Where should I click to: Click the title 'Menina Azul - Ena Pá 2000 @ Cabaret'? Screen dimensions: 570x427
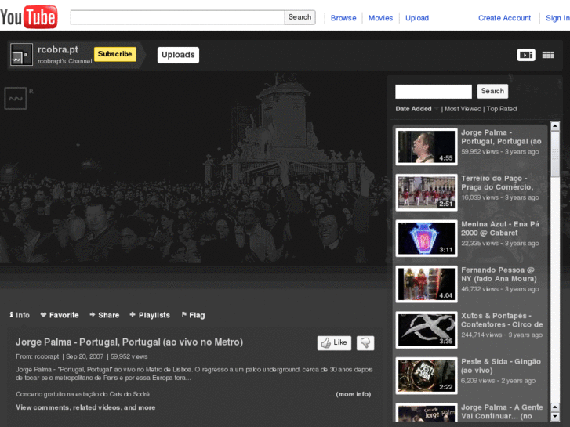click(x=500, y=229)
